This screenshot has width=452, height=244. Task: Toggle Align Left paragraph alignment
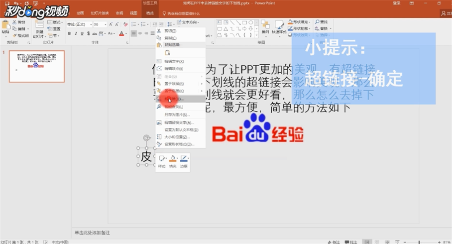[x=134, y=33]
